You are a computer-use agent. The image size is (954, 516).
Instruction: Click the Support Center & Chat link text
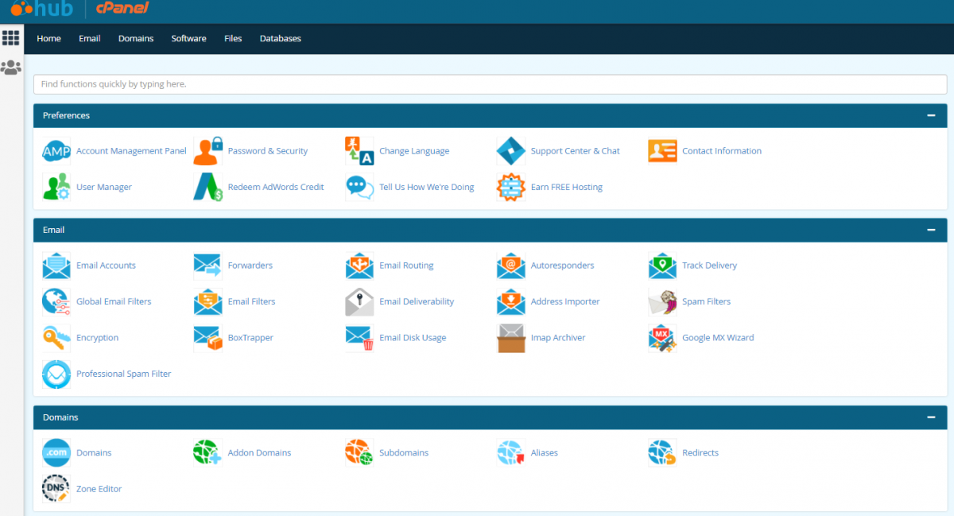(x=576, y=151)
